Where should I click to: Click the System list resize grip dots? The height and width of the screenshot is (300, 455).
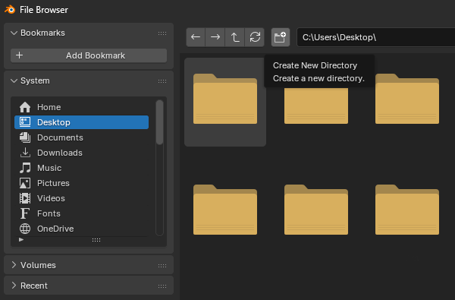(x=96, y=240)
